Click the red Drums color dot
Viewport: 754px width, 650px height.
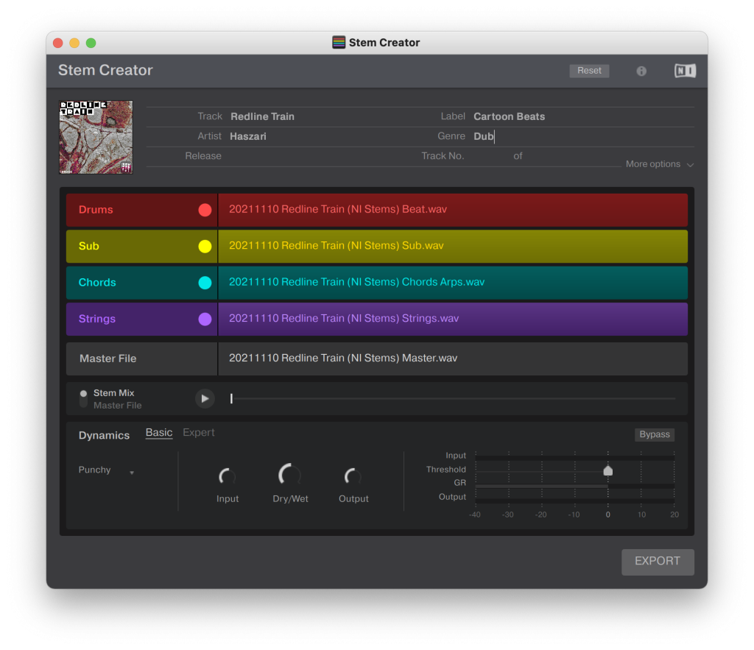pyautogui.click(x=205, y=210)
